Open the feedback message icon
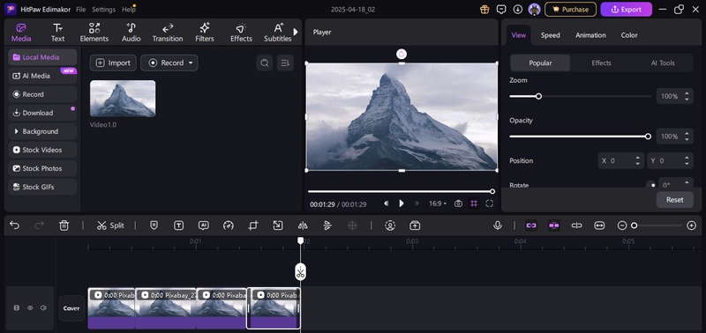 tap(501, 9)
